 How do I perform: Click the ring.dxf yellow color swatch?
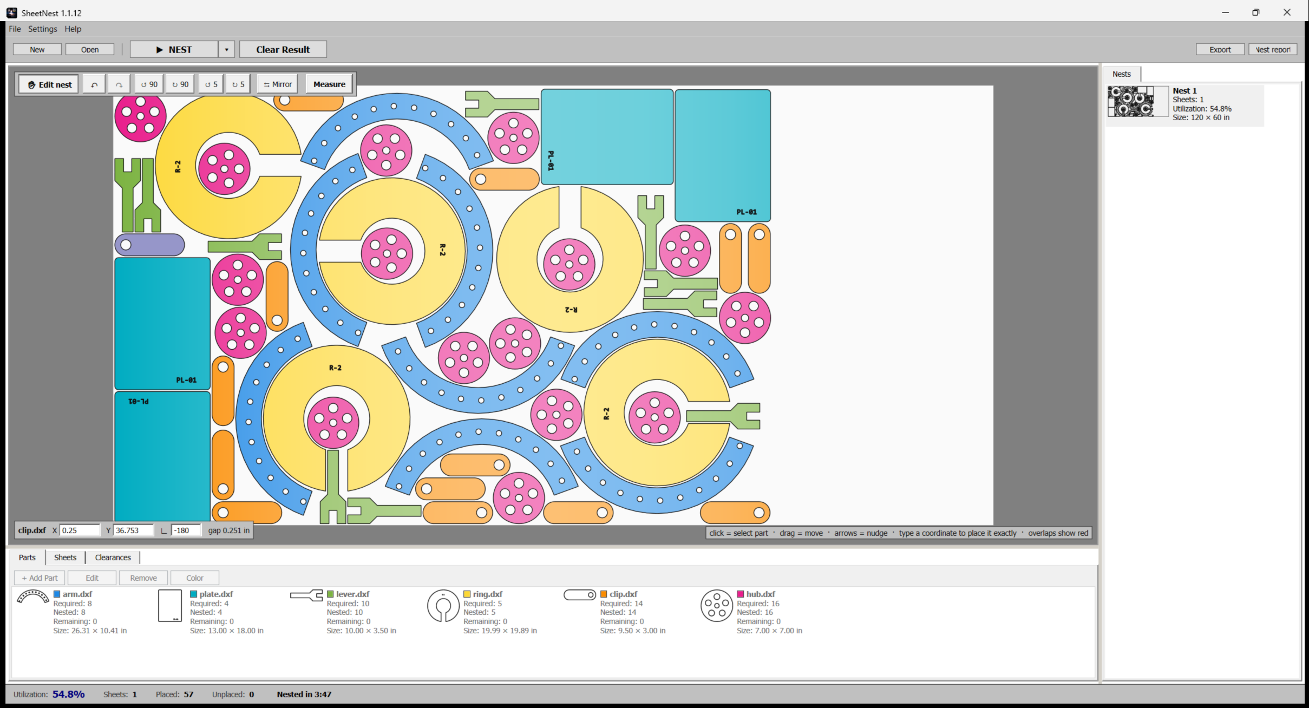[467, 594]
